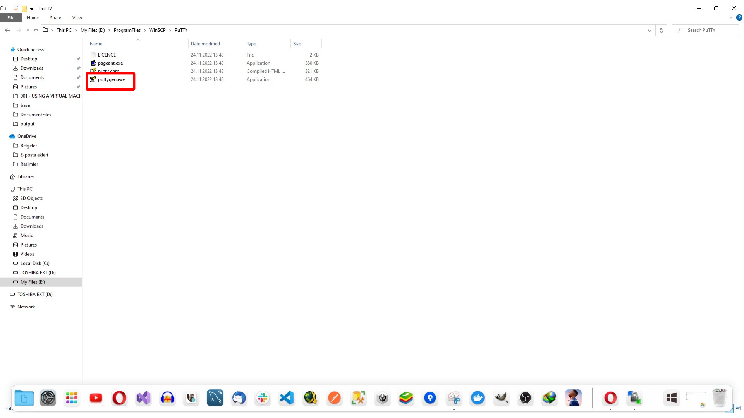Click the Windows Start icon in dock

point(671,398)
